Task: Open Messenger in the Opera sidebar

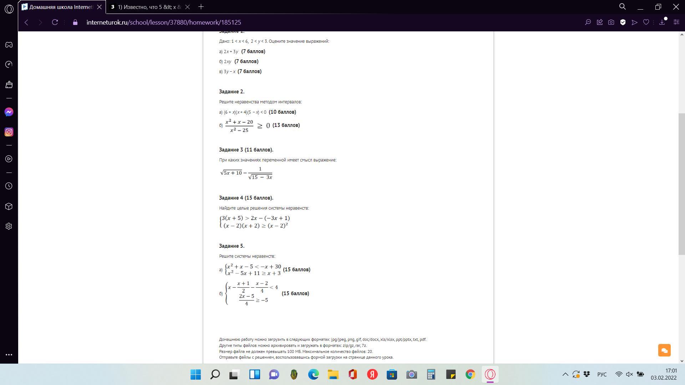Action: (9, 112)
